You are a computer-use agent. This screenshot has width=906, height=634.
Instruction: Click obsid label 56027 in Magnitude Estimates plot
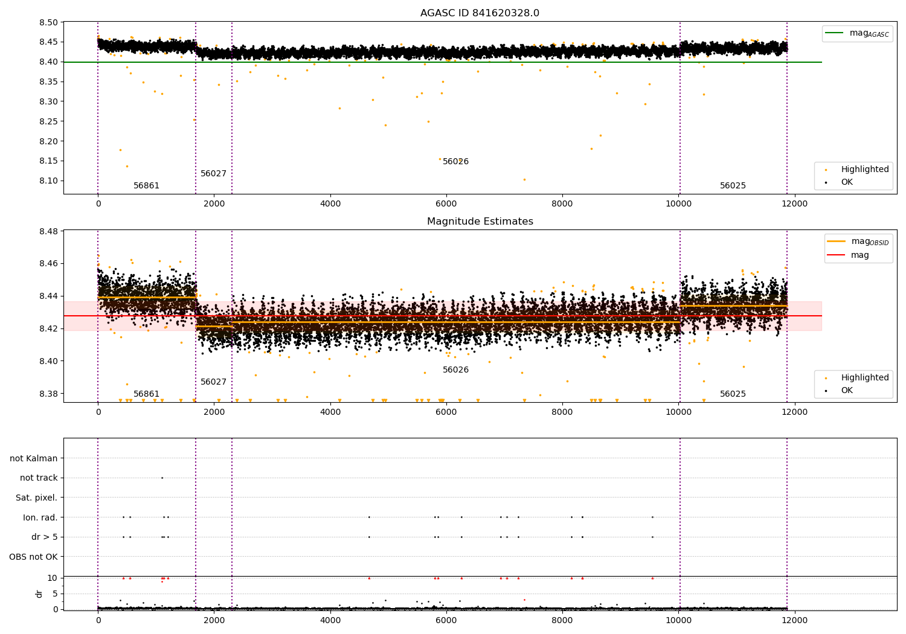click(214, 382)
